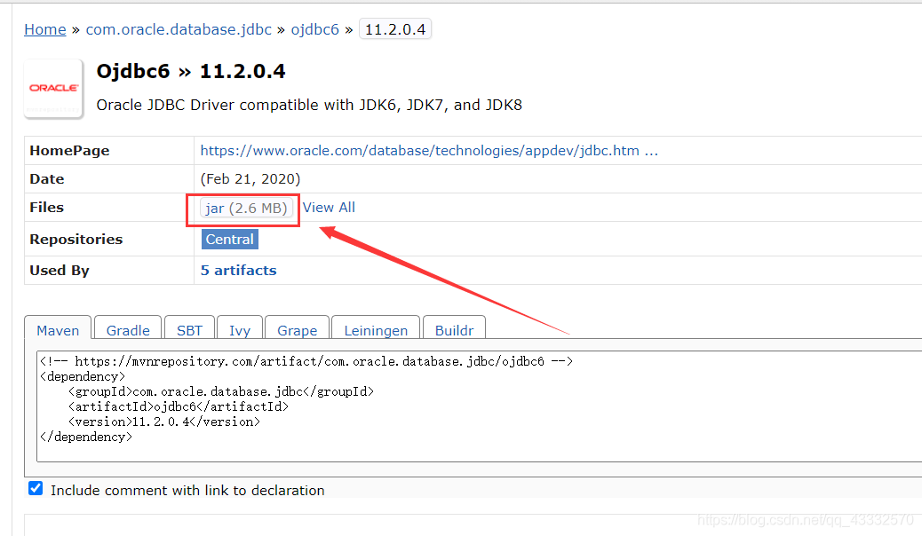Click the Used By row label

[60, 271]
